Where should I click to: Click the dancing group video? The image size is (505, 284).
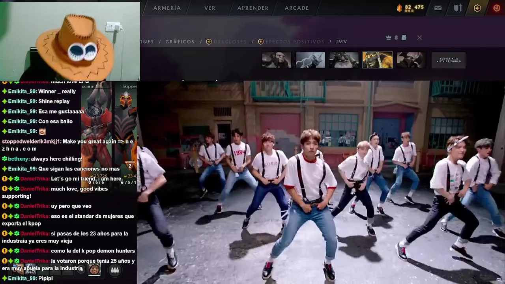pyautogui.click(x=321, y=182)
